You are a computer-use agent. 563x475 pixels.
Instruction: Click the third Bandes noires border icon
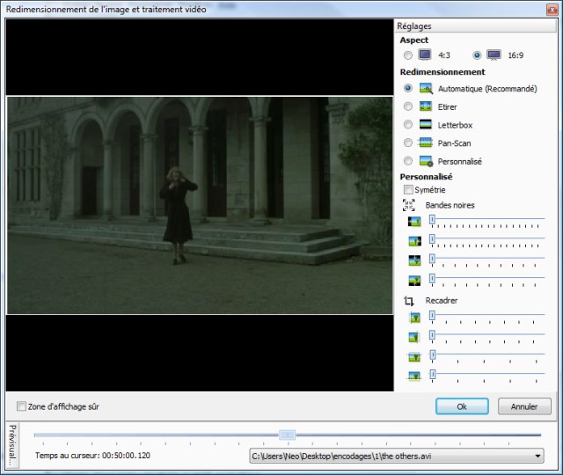click(414, 260)
